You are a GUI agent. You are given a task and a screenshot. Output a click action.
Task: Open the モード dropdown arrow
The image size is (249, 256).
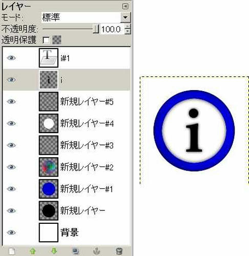pos(126,17)
